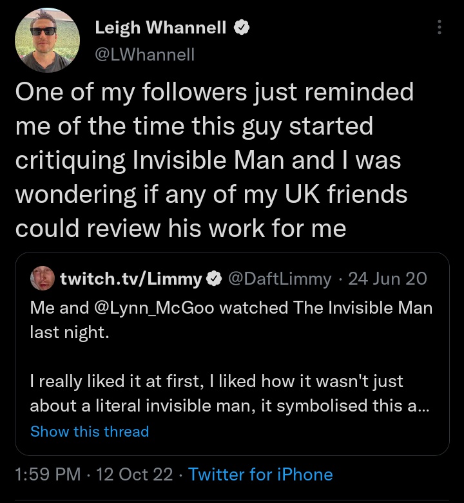Image resolution: width=464 pixels, height=503 pixels.
Task: Open Leigh Whannell's profile picture
Action: pyautogui.click(x=47, y=41)
